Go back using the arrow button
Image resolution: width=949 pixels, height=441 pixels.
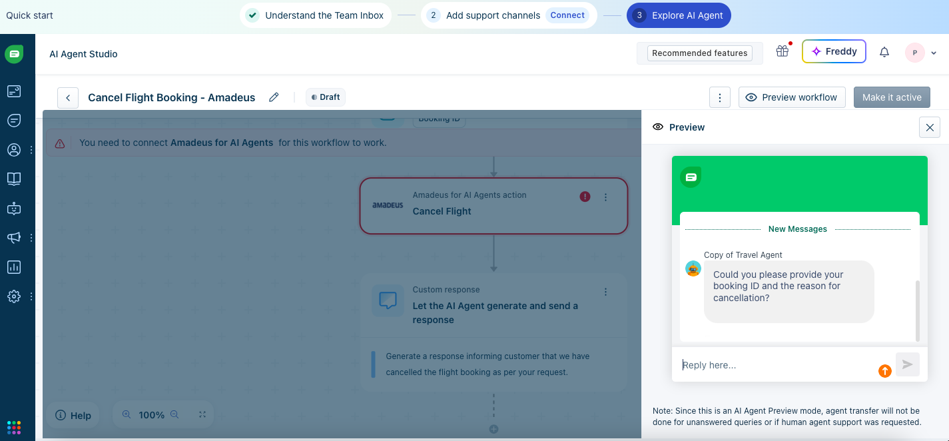68,97
